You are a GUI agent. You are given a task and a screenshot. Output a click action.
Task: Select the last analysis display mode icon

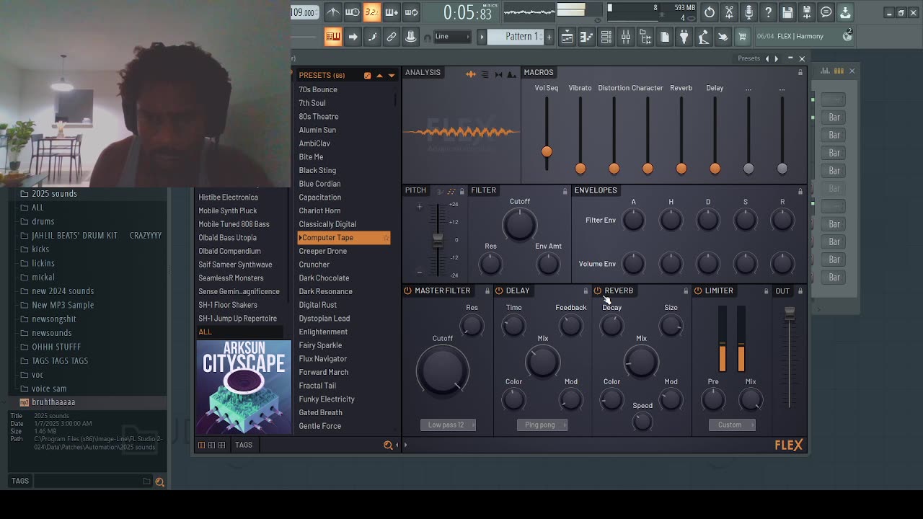[512, 74]
